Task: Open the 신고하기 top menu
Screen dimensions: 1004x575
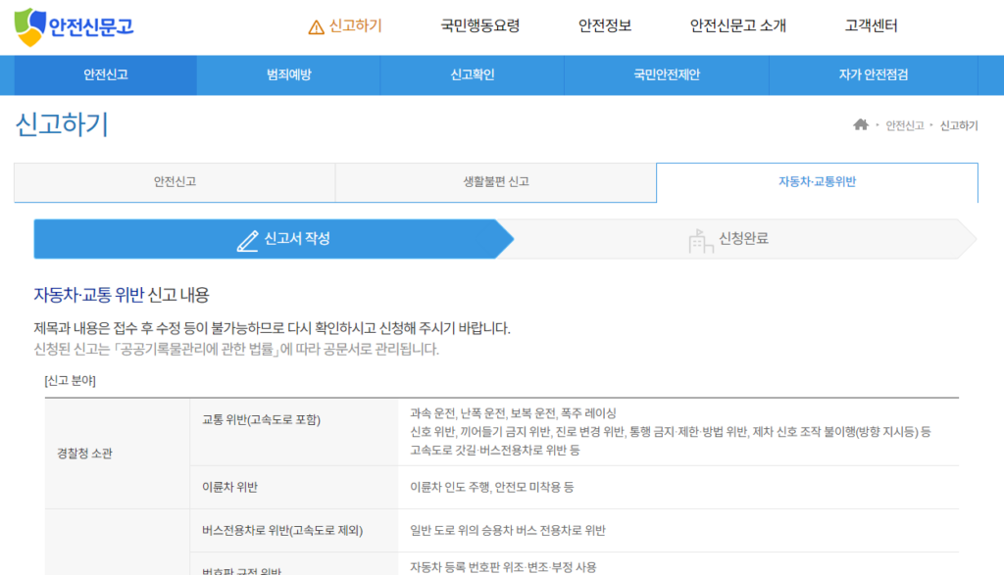Action: click(355, 26)
